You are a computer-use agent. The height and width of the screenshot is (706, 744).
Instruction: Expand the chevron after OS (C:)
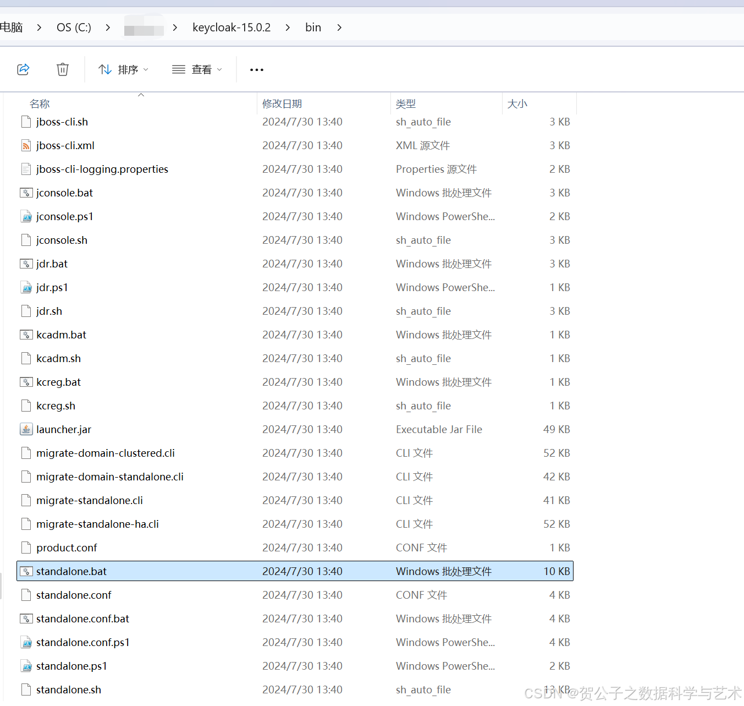[x=108, y=28]
